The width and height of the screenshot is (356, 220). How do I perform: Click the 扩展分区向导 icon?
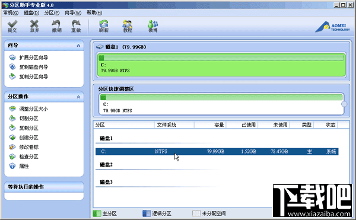point(12,58)
